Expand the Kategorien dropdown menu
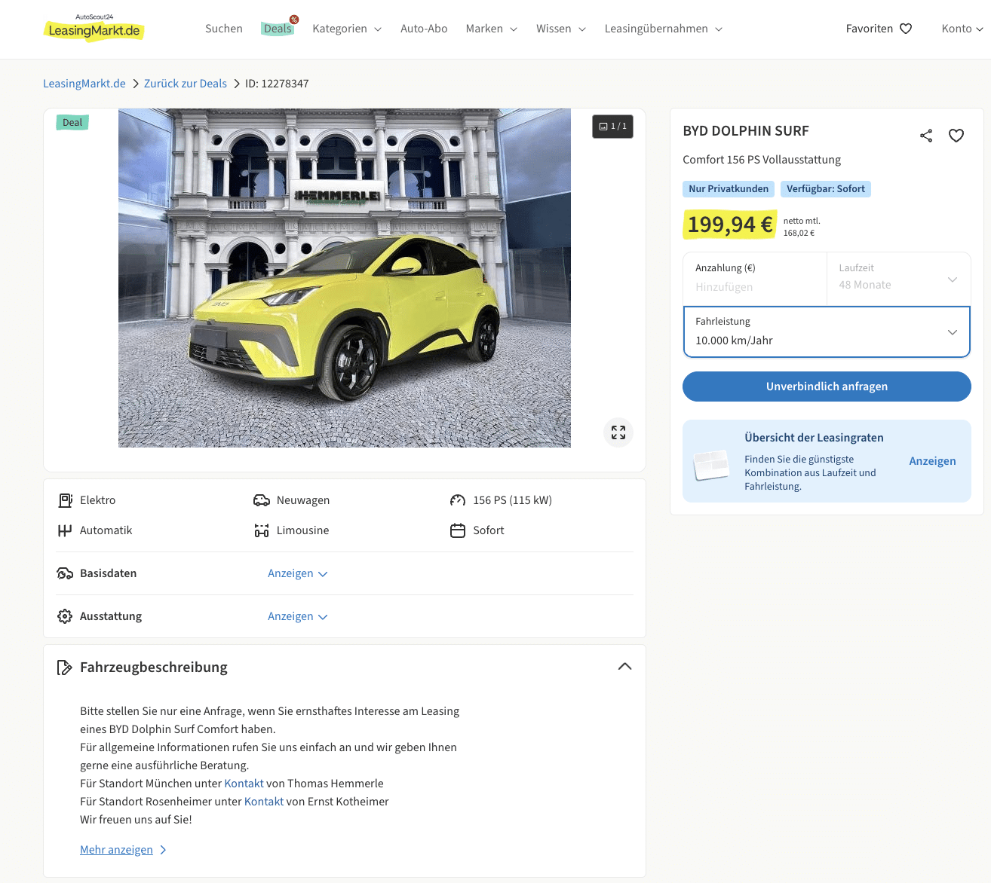 point(347,29)
